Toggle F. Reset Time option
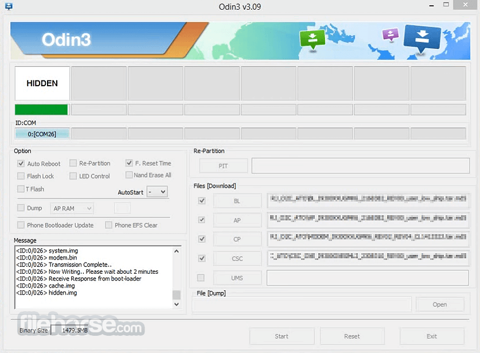 (x=129, y=163)
